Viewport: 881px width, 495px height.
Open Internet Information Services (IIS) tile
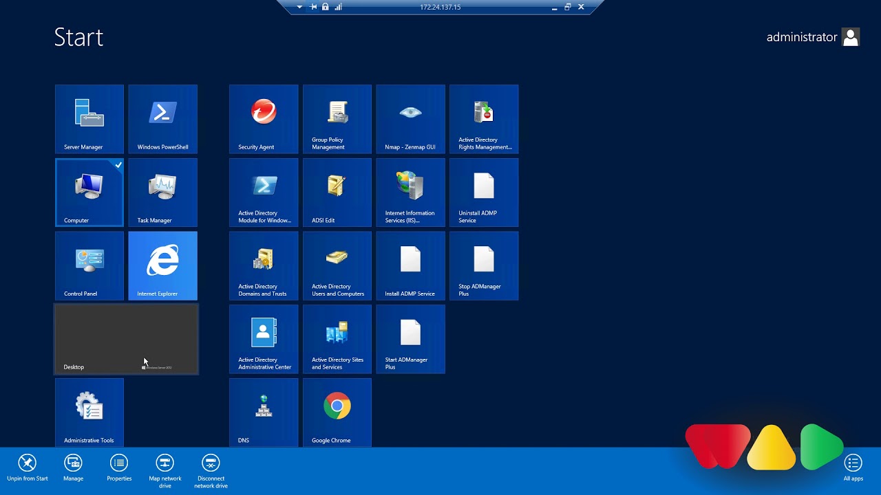point(411,192)
